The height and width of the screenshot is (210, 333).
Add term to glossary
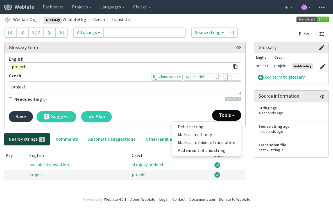281,77
